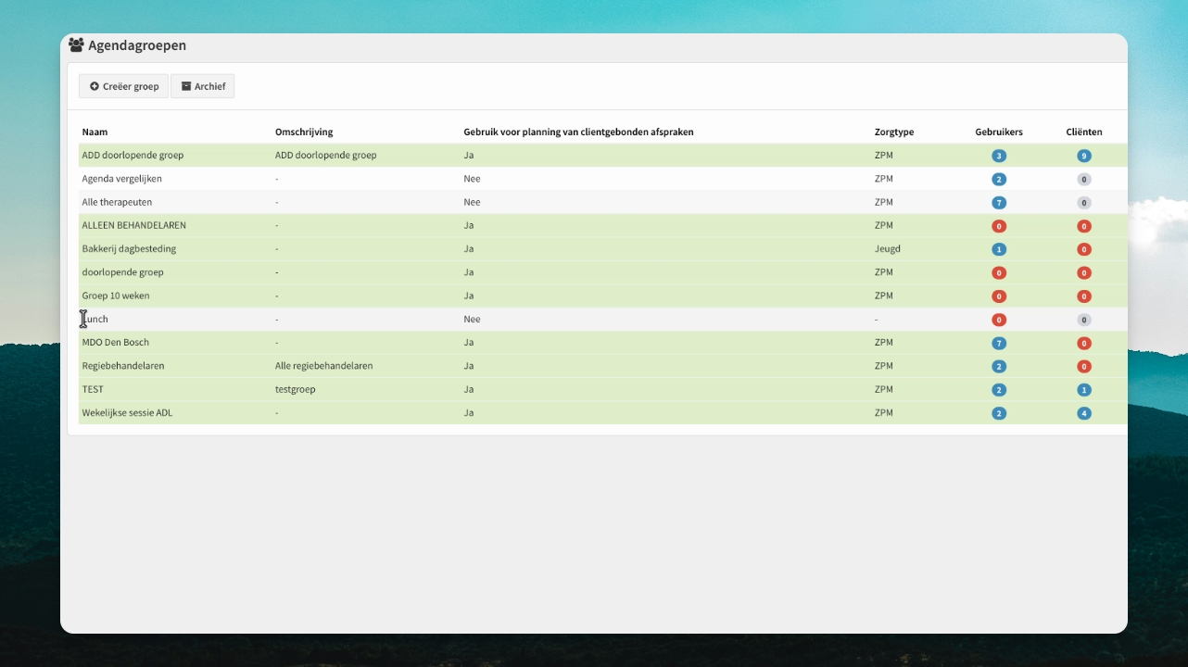Click the users badge in the Lunch row
The height and width of the screenshot is (667, 1188).
tap(999, 320)
